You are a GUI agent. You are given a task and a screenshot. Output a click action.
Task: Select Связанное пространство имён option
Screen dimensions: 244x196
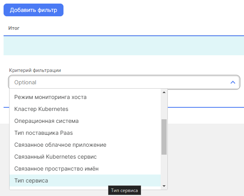click(x=85, y=169)
